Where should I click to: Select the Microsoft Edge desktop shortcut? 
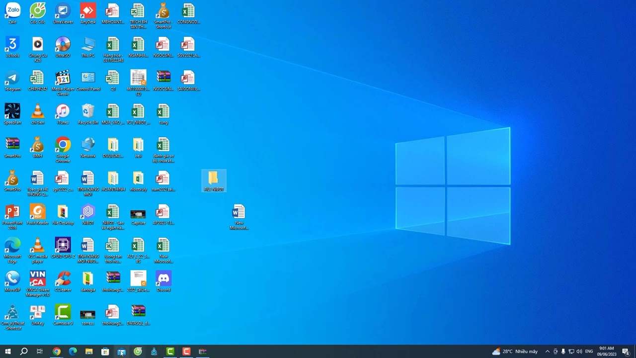(12, 250)
